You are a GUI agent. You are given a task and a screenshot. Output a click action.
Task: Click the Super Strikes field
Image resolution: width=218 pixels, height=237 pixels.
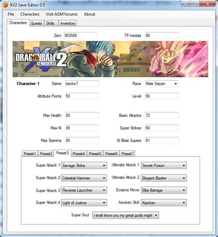(x=161, y=128)
